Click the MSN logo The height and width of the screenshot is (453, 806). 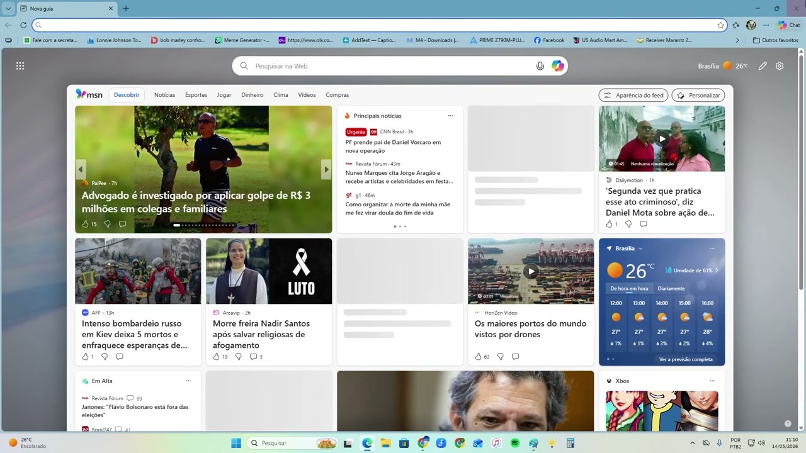click(89, 94)
